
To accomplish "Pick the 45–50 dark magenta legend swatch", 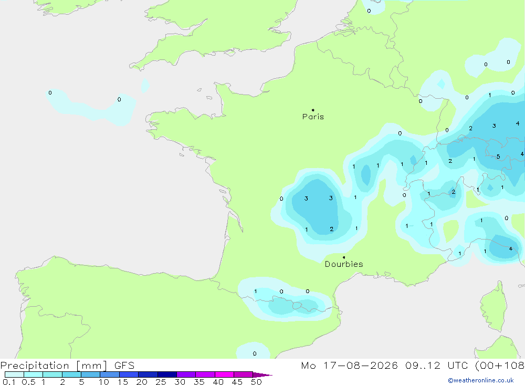I will (244, 374).
